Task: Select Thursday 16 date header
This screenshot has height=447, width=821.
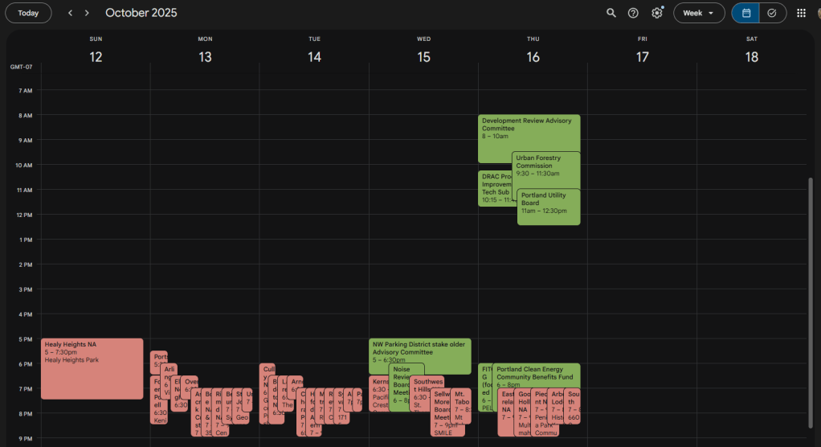Action: pos(533,56)
